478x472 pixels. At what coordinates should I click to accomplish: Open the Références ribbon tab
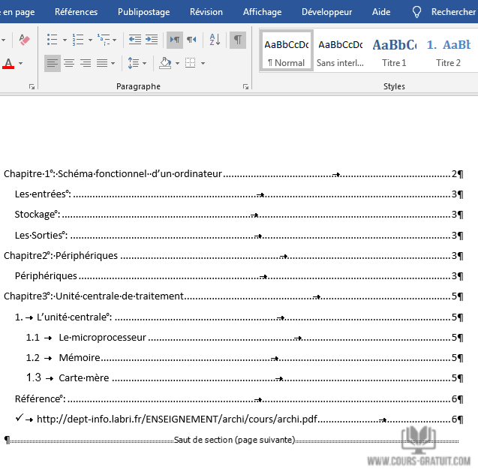pos(76,12)
